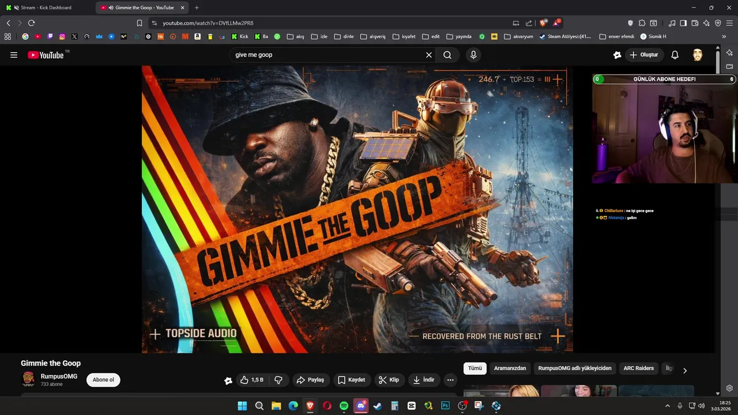Open the Oluştur create button

click(645, 55)
